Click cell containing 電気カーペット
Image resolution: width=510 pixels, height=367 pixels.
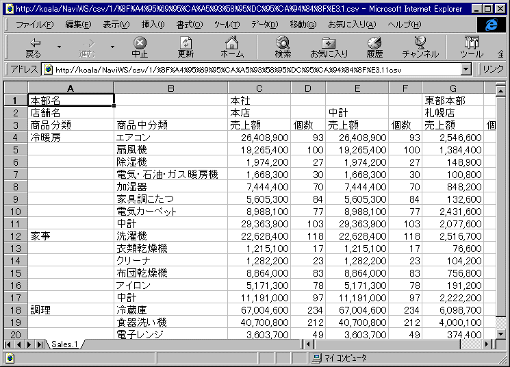[170, 212]
